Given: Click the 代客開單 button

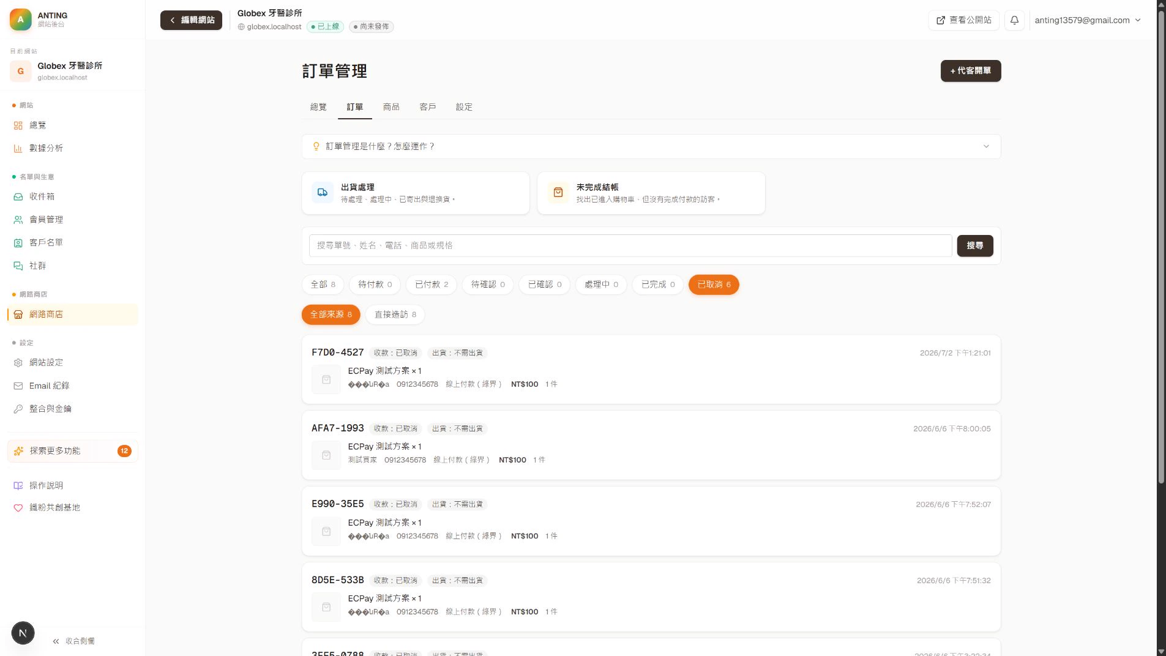Looking at the screenshot, I should [971, 71].
